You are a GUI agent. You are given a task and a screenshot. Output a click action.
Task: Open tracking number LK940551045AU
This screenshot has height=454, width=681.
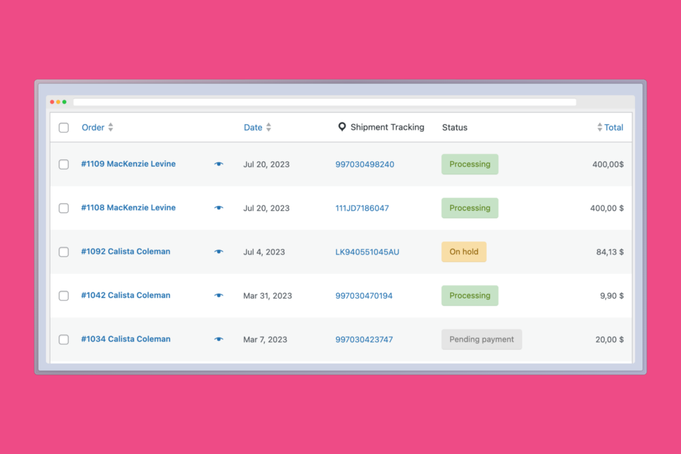[x=367, y=252]
